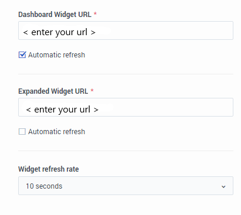Click the blue checkmark icon for Dashboard refresh

pos(22,55)
